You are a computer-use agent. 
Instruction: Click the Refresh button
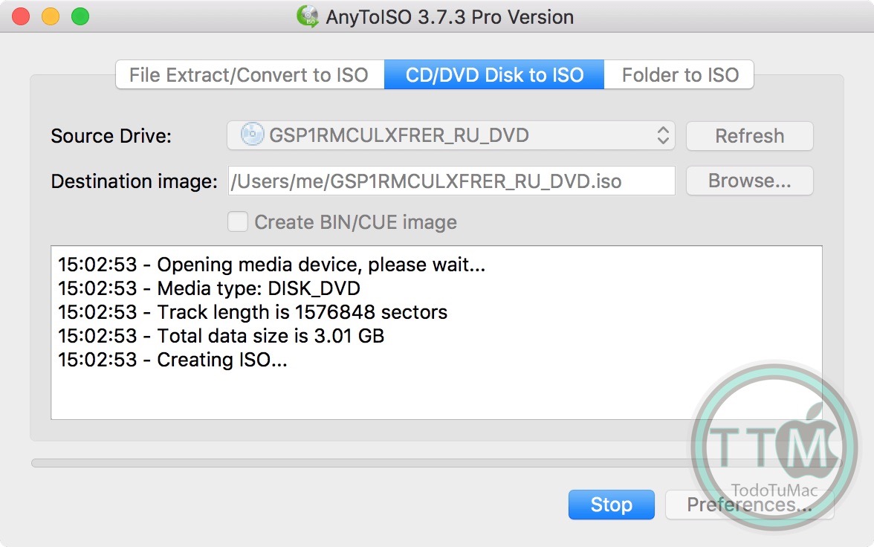[x=749, y=136]
